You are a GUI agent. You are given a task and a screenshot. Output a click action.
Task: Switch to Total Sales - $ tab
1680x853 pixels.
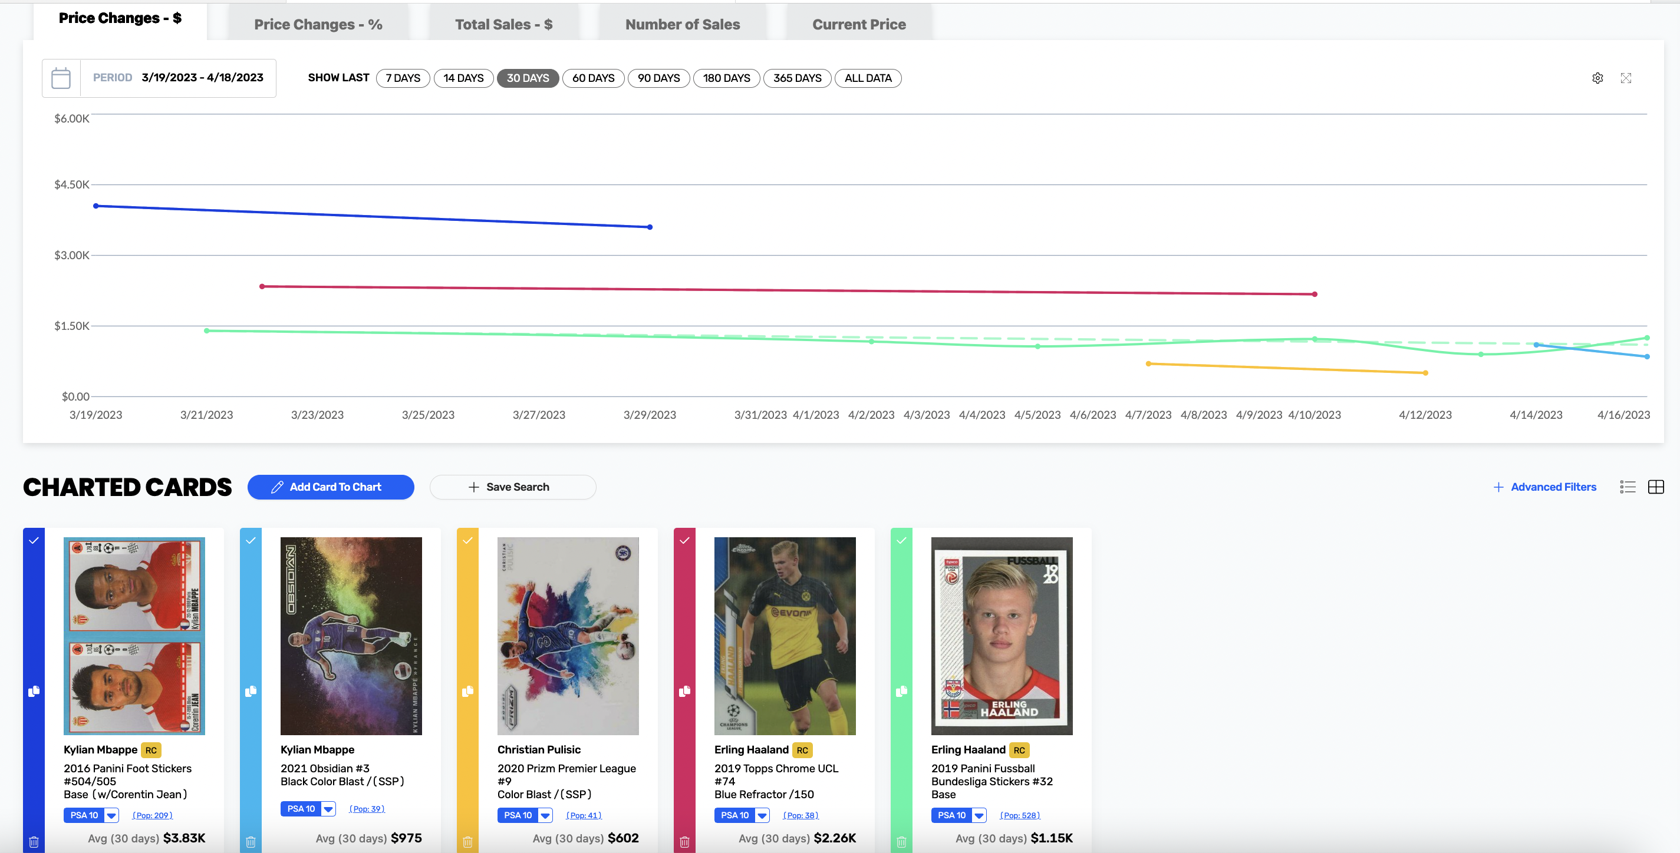[x=503, y=25]
